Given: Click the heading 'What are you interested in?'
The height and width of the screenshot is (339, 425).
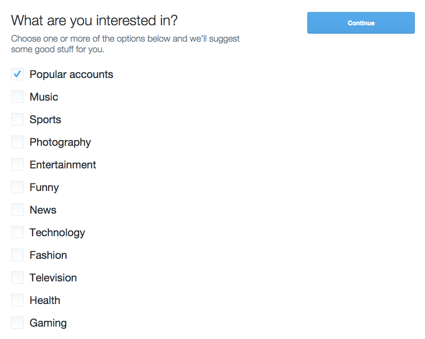Looking at the screenshot, I should (94, 20).
